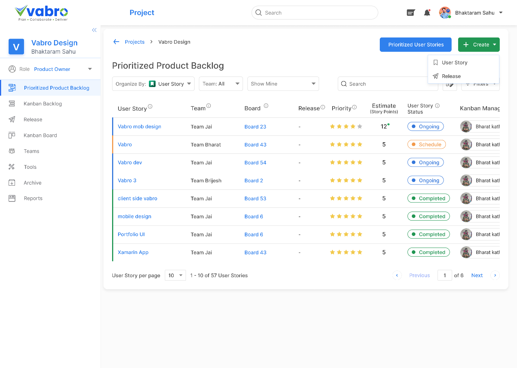The width and height of the screenshot is (517, 368).
Task: Click the Vabro Design project V icon
Action: pos(16,47)
